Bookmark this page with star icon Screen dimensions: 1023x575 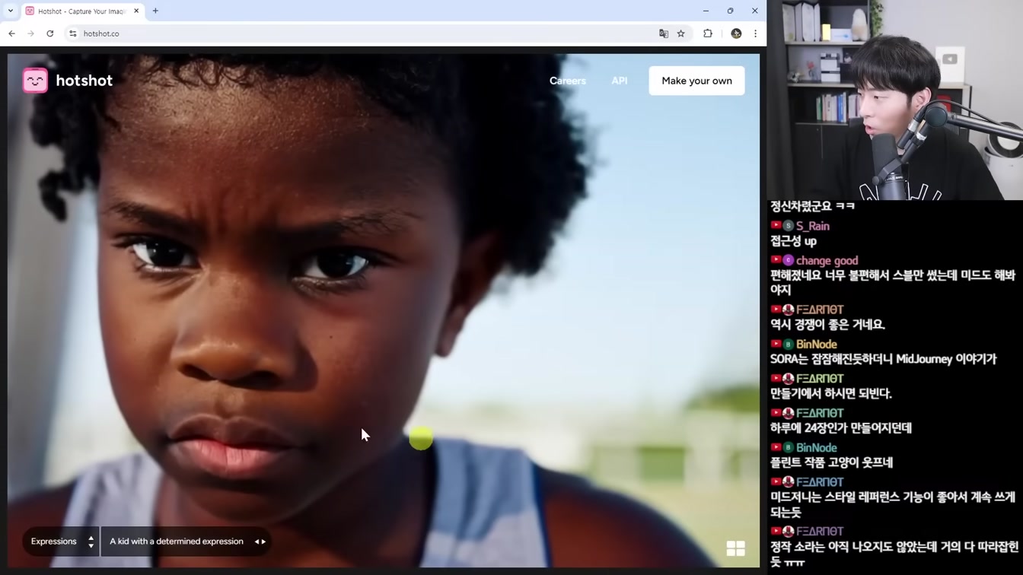[681, 33]
